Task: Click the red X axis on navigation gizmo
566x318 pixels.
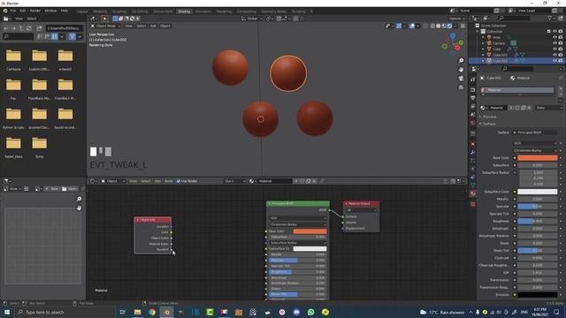Action: 457,48
